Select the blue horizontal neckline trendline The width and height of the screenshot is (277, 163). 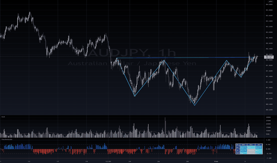click(x=185, y=57)
